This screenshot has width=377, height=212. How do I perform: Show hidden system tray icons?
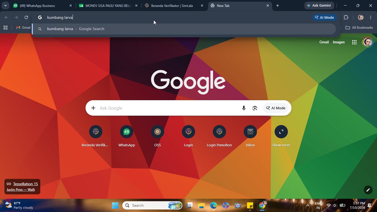(308, 205)
